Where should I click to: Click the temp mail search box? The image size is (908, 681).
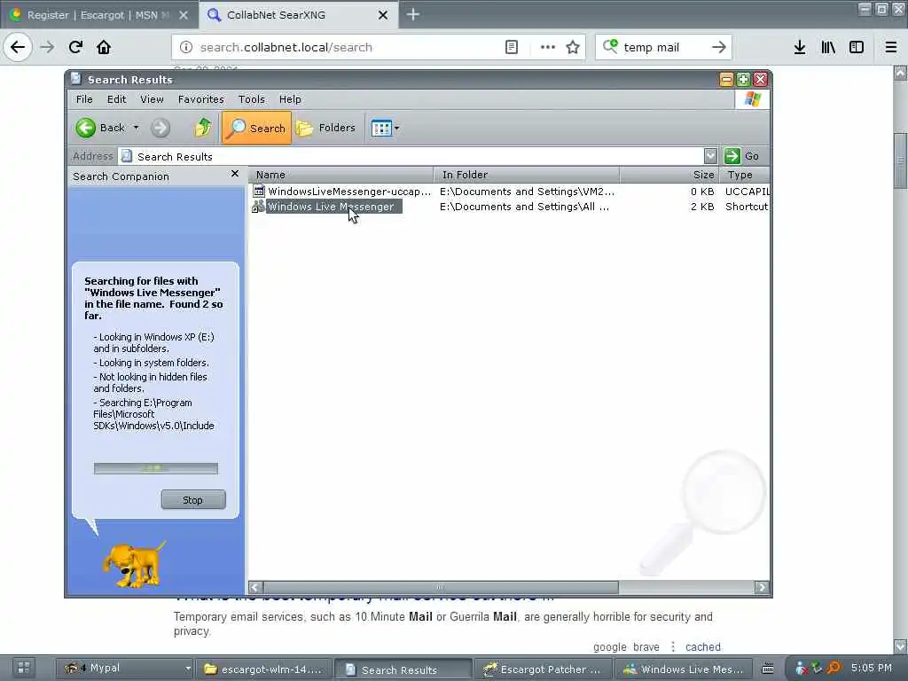(x=663, y=48)
